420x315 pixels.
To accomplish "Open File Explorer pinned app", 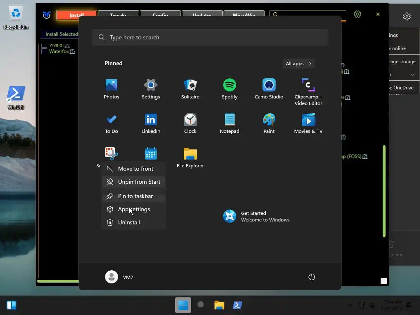I will [x=190, y=158].
